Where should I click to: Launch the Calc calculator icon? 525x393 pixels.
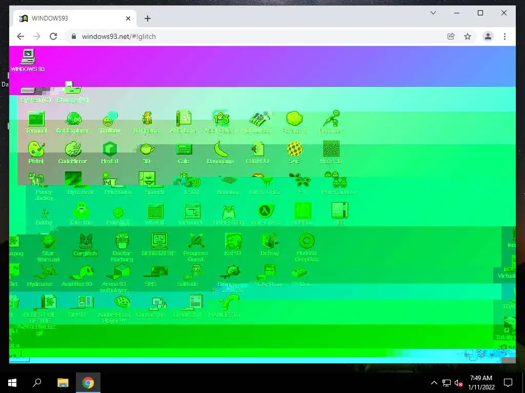click(x=184, y=149)
